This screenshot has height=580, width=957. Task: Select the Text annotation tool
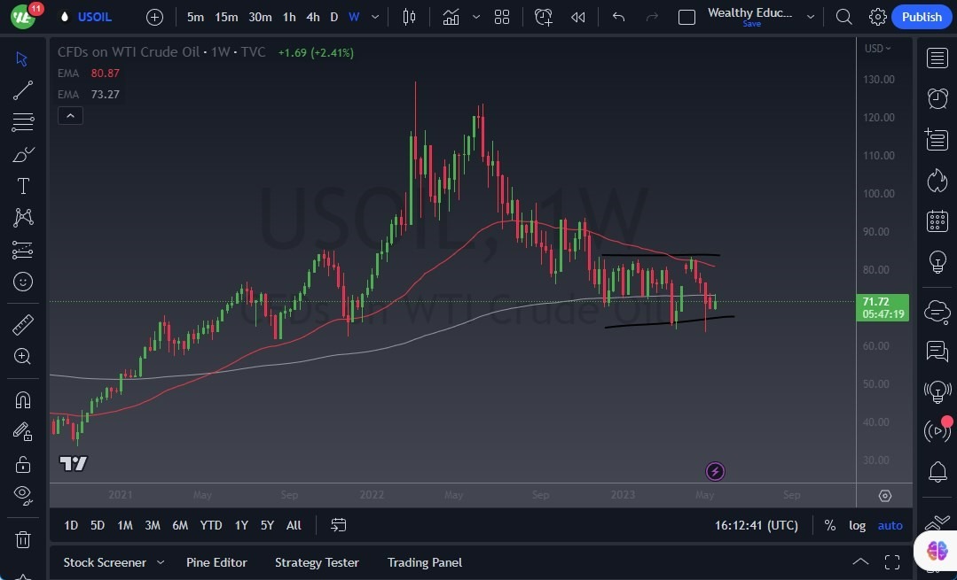tap(23, 185)
